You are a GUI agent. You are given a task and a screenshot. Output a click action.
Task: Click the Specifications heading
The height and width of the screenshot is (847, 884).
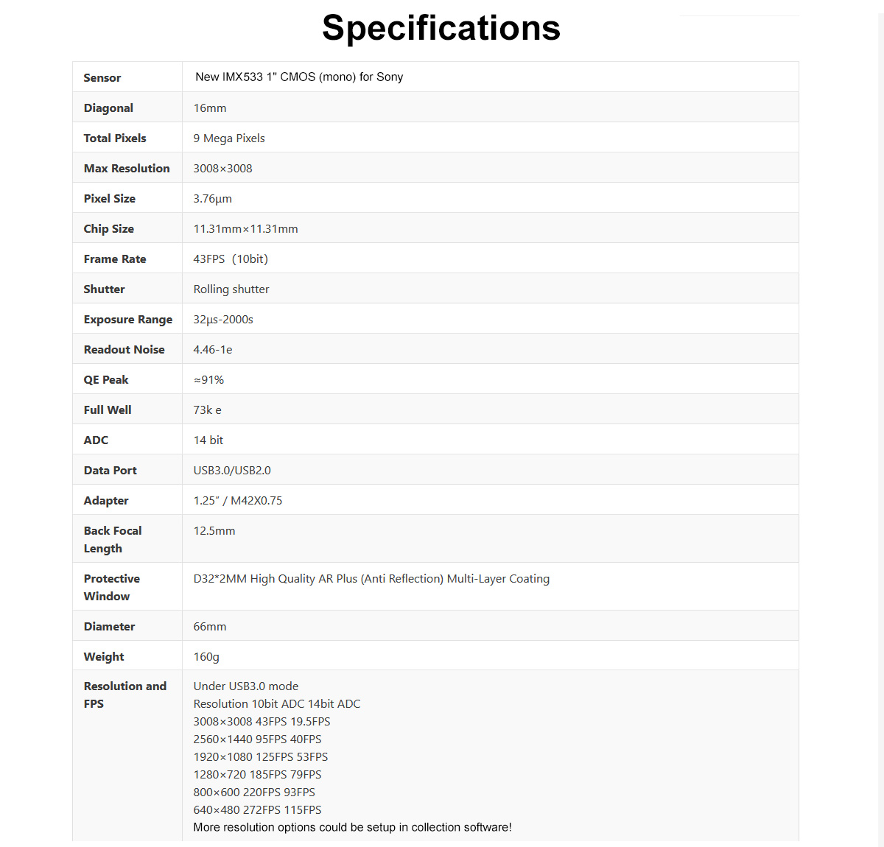[441, 29]
